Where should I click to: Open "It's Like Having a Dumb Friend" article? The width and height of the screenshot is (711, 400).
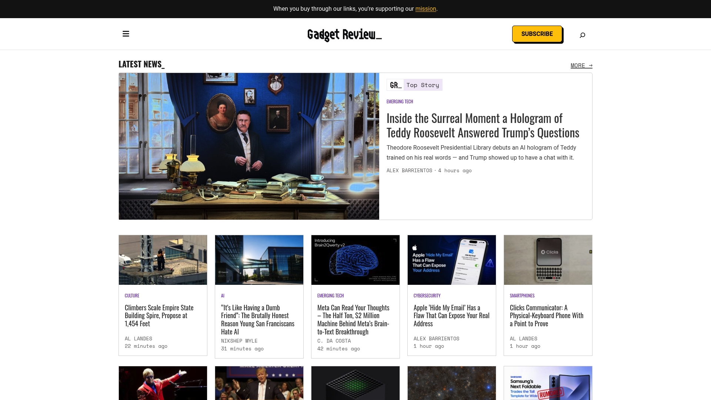[258, 320]
